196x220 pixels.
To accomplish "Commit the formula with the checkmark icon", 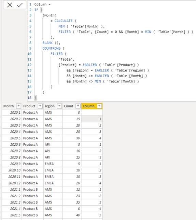I will (19, 5).
